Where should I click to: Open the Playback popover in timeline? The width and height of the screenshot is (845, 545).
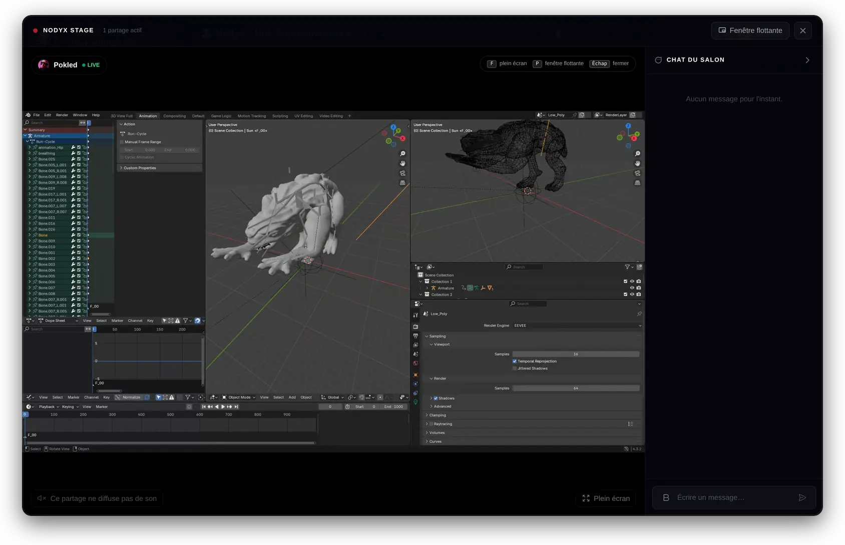pyautogui.click(x=49, y=407)
